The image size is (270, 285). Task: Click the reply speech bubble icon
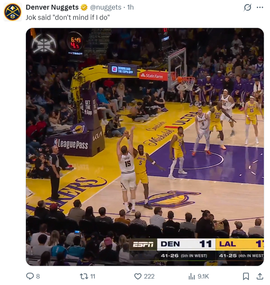30,276
